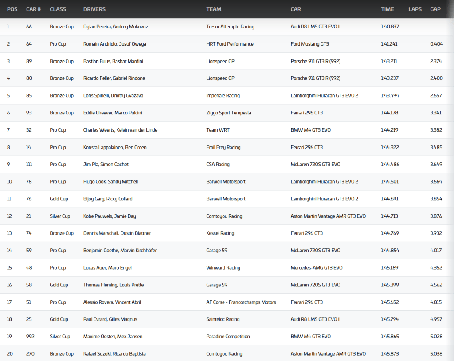Select drivers Dennis Marschall, Dustin Blattner

(x=117, y=233)
